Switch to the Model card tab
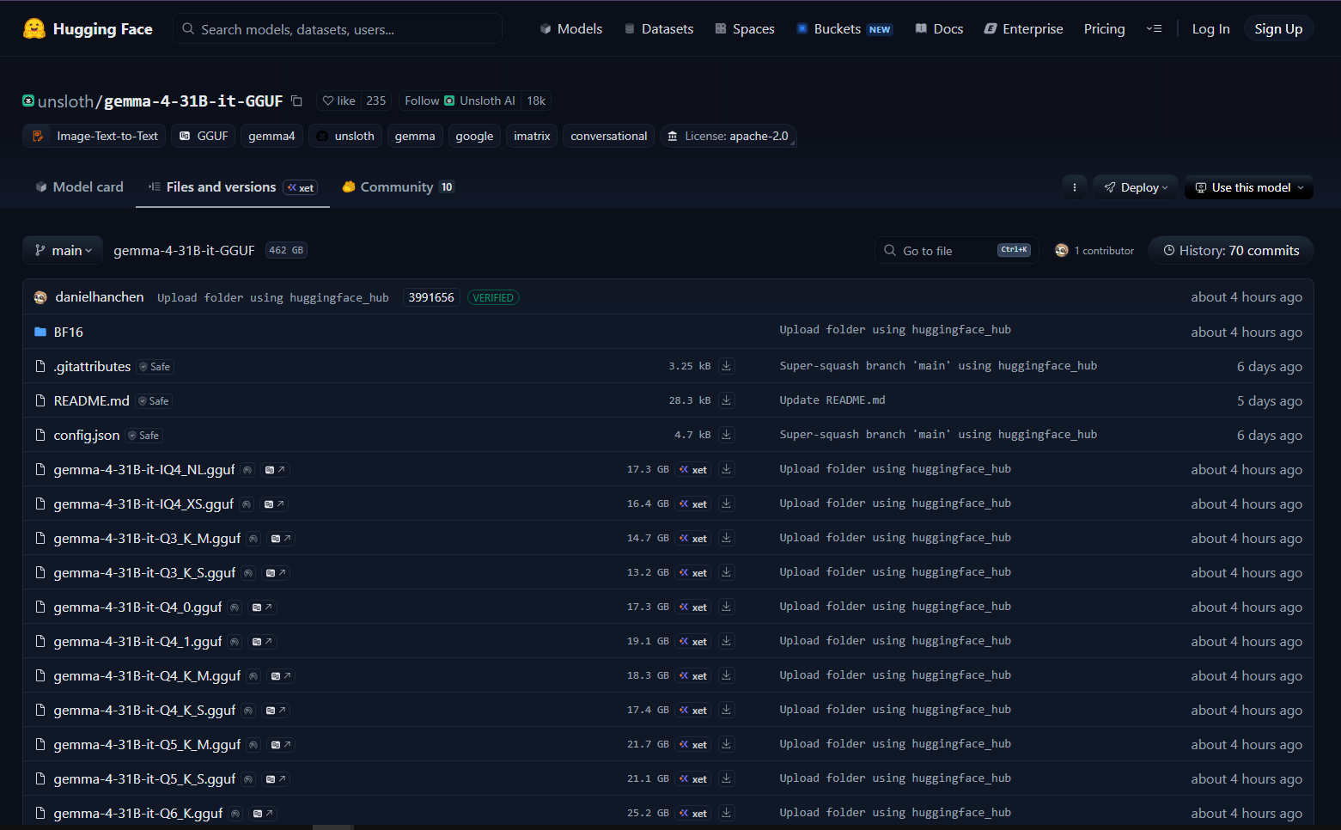The image size is (1341, 830). tap(79, 187)
